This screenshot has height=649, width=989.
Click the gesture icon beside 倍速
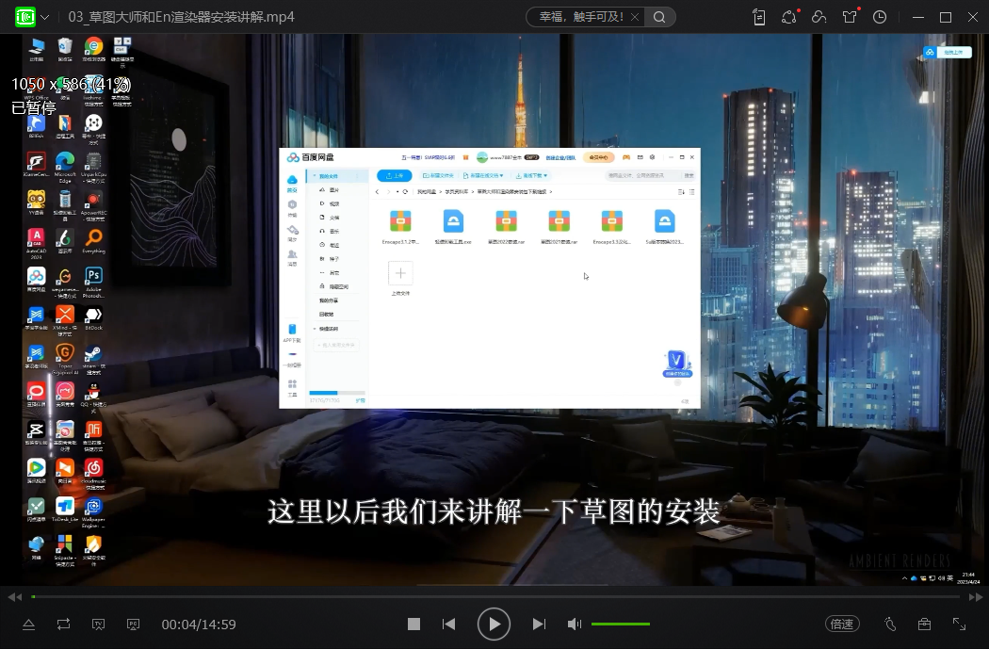[x=890, y=624]
